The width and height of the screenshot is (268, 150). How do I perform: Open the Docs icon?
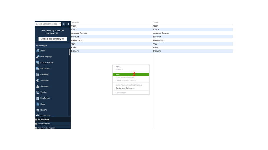[x=38, y=104]
